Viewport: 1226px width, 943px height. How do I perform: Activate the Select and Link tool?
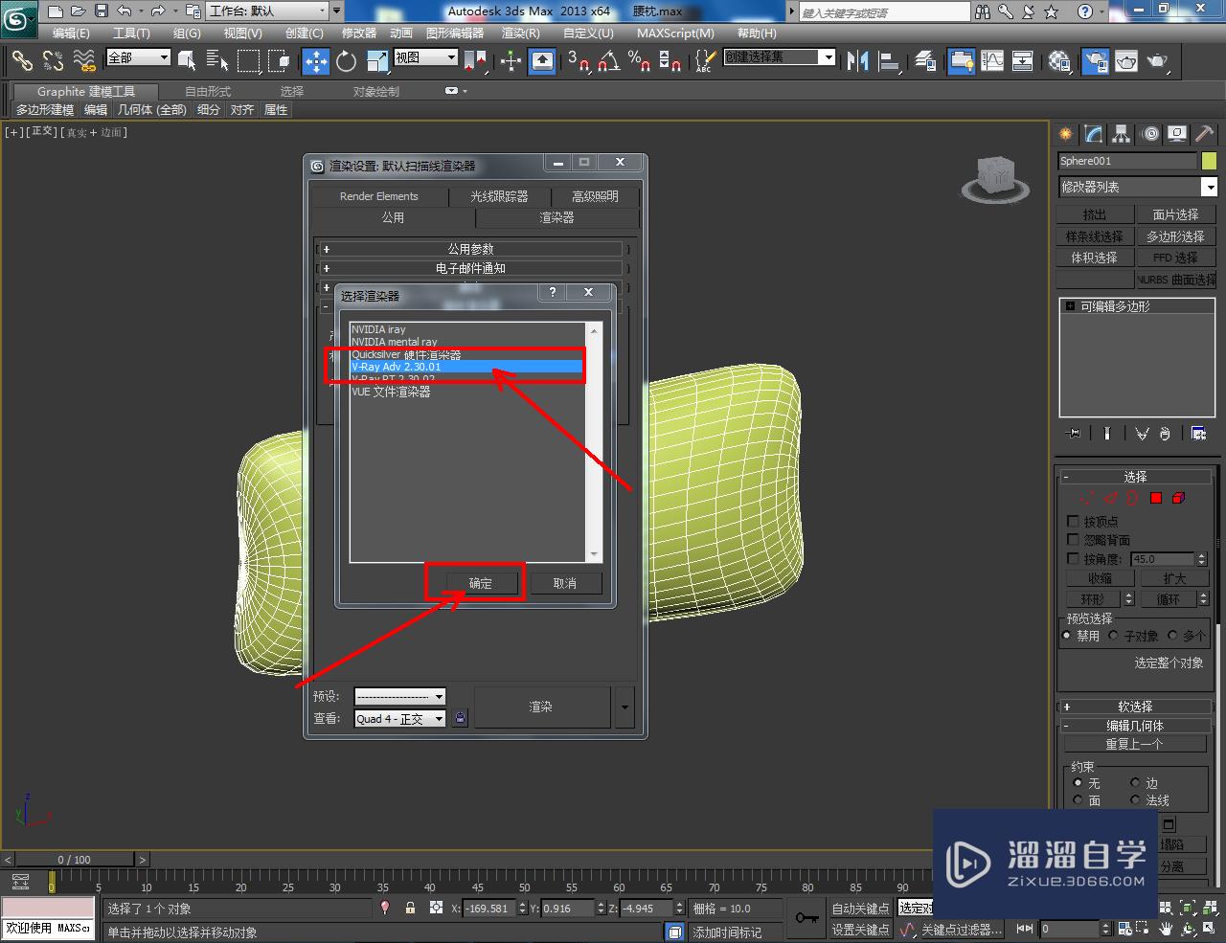click(x=22, y=61)
